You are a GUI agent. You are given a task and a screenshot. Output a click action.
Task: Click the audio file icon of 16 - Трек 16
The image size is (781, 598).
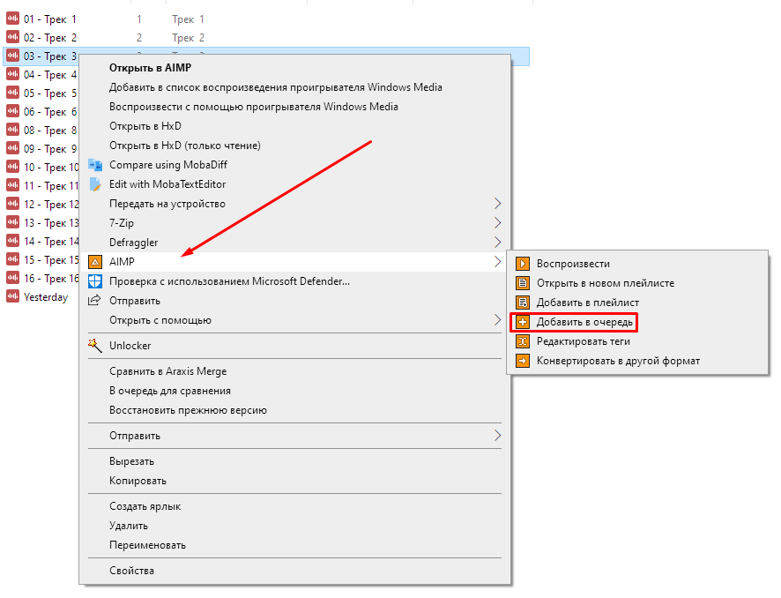coord(12,278)
